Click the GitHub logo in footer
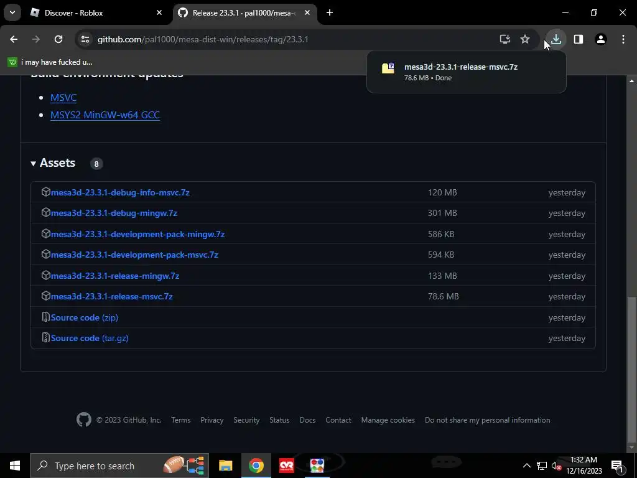 [84, 420]
